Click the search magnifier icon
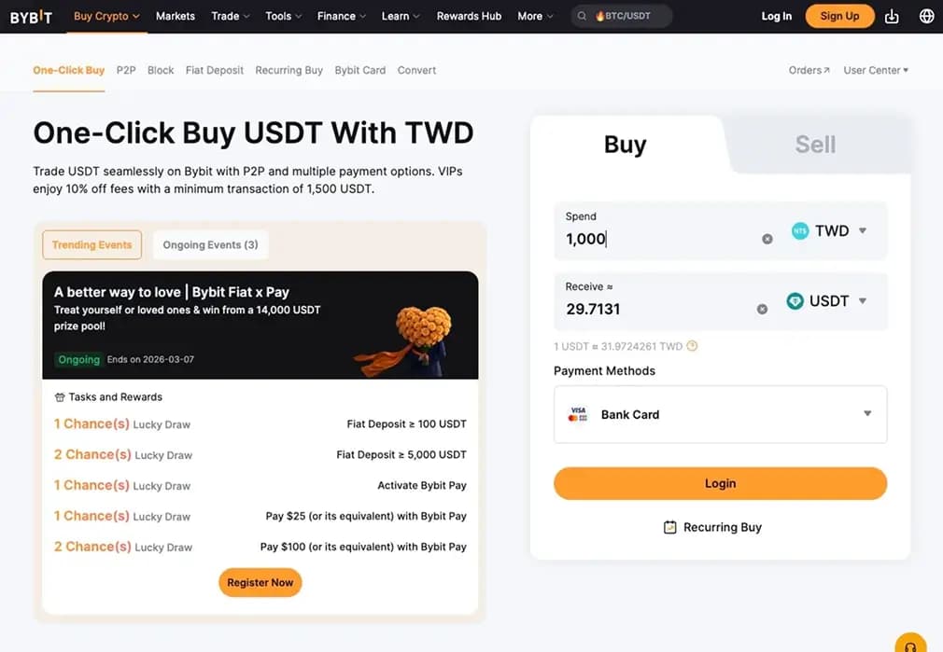943x652 pixels. coord(583,16)
